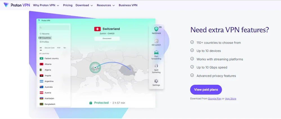281x119 pixels.
Task: Click the View paid plans button
Action: [206, 90]
